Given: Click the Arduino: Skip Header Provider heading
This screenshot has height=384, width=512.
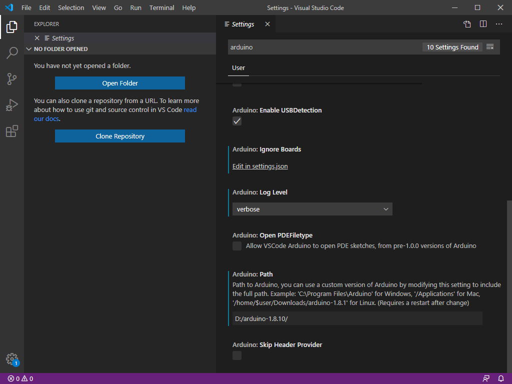Looking at the screenshot, I should tap(277, 345).
